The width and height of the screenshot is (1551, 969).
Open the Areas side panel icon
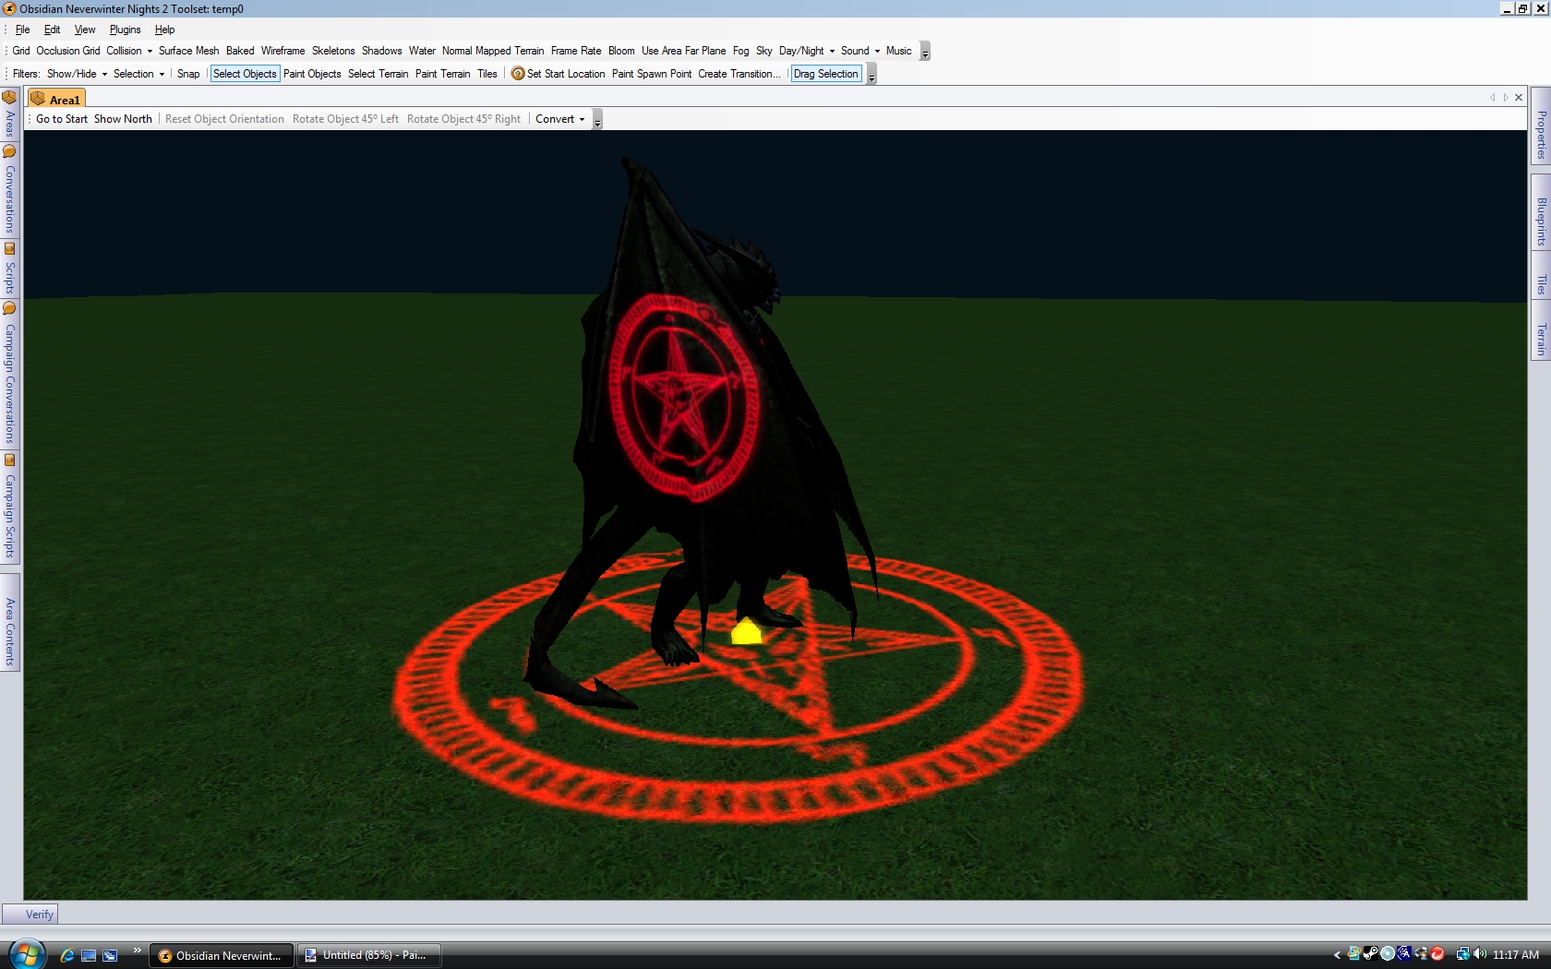(x=10, y=98)
